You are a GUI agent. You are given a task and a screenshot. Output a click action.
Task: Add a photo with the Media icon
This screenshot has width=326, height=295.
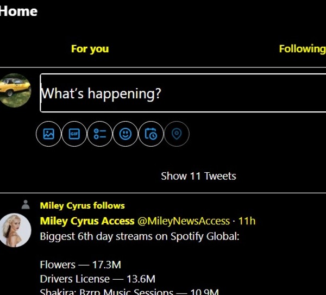[48, 134]
